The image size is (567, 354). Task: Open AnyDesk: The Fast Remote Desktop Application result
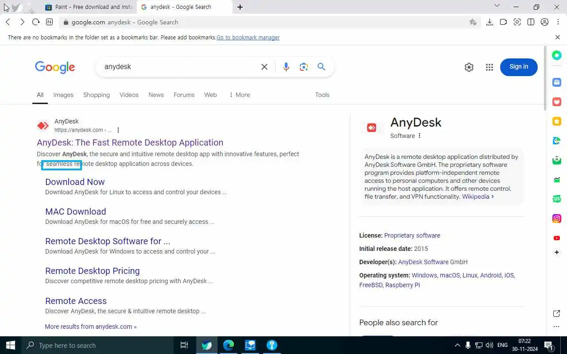coord(130,142)
